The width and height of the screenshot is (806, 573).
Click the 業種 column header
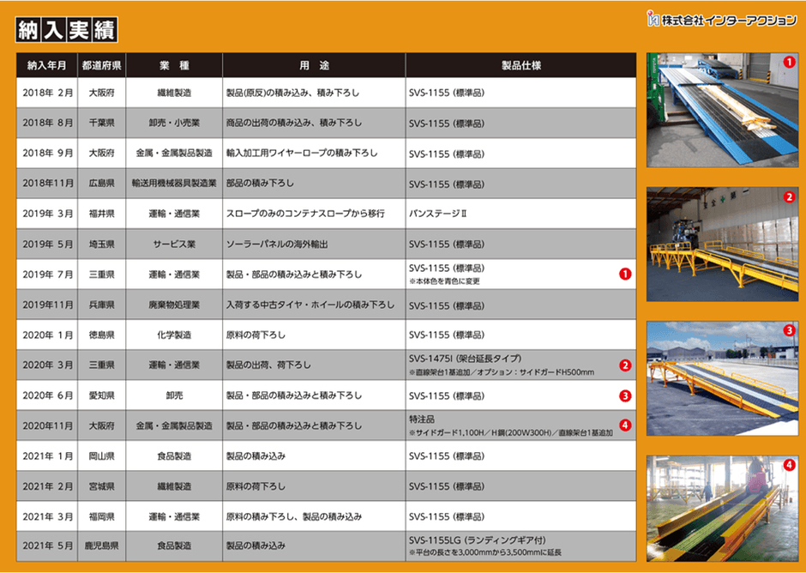[x=175, y=64]
